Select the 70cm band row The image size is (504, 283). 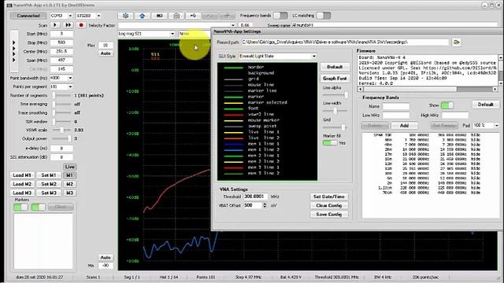pyautogui.click(x=431, y=193)
